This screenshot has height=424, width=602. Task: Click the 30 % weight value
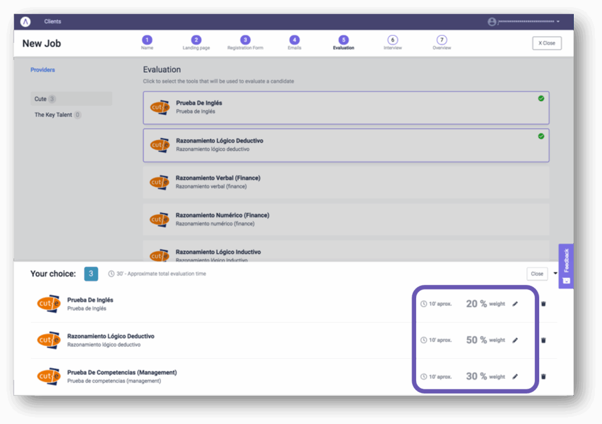(x=476, y=376)
